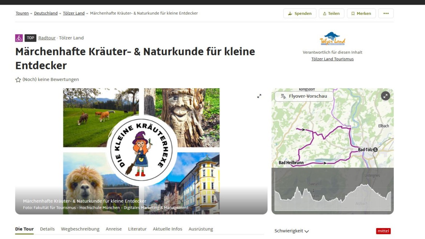
Task: Open the Radtour category link
Action: [47, 38]
